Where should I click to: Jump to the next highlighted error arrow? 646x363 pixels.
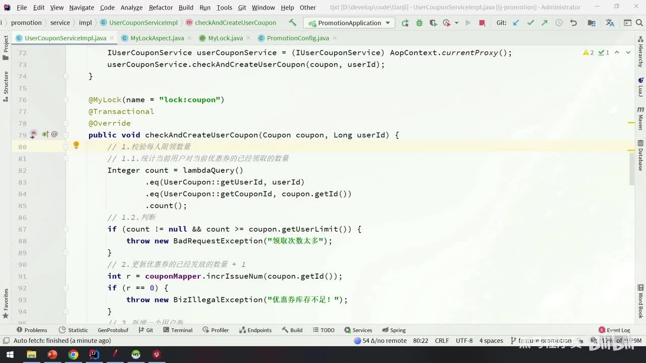click(x=628, y=52)
